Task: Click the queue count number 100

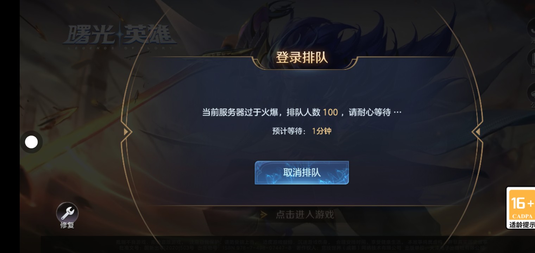Action: point(330,112)
